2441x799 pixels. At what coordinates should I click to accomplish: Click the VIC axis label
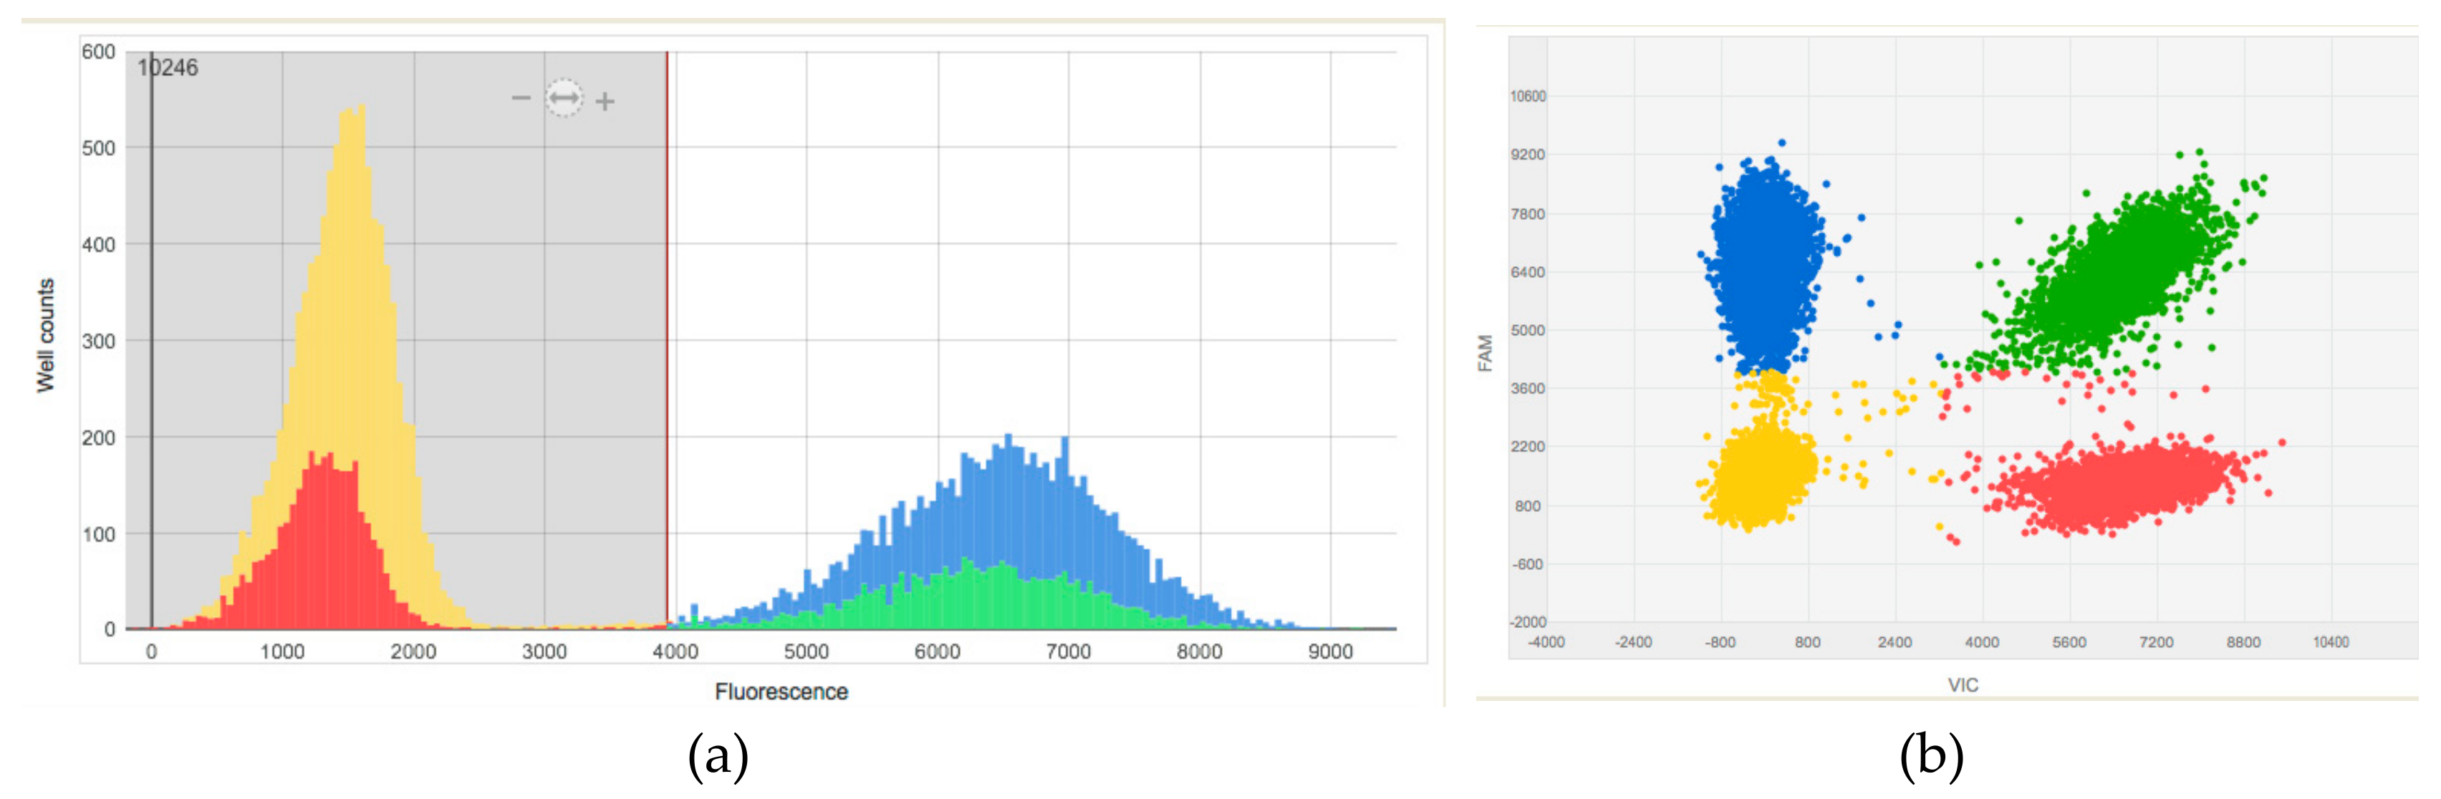pyautogui.click(x=1963, y=684)
